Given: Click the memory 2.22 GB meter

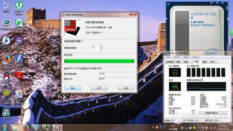Looking at the screenshot, I should 175,86.
